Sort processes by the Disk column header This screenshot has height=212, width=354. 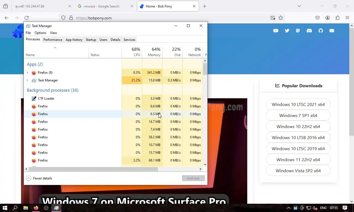coord(172,52)
